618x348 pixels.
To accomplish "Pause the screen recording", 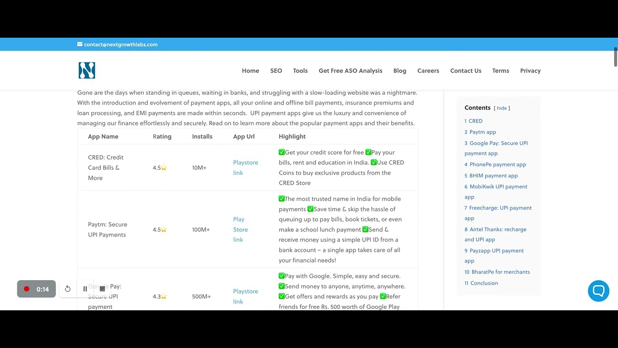I will 85,289.
